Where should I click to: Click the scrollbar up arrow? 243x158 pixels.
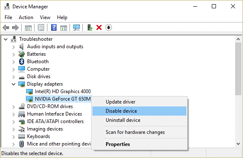pyautogui.click(x=238, y=39)
